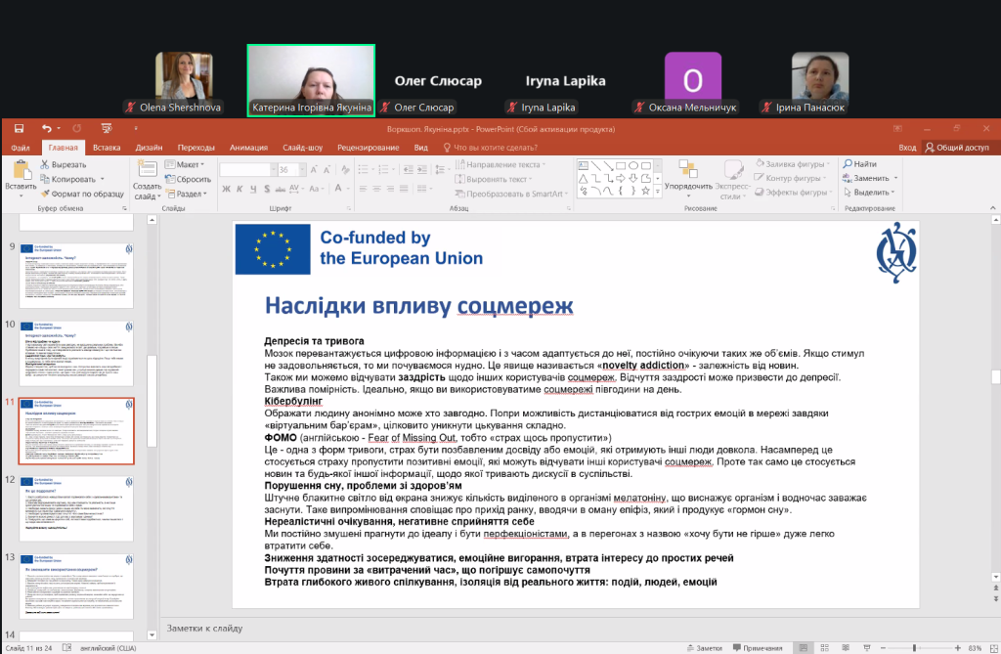
Task: Select slide 12 thumbnail in slide panel
Action: [76, 506]
